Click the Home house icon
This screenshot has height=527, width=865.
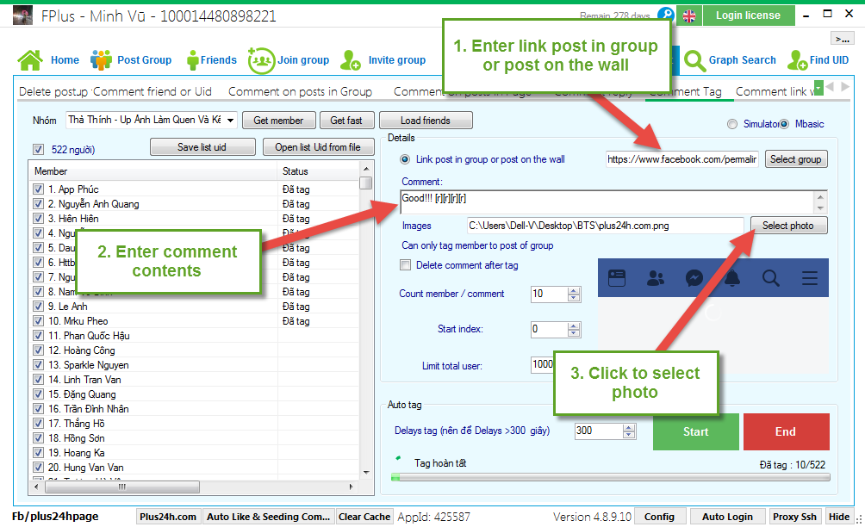point(30,59)
